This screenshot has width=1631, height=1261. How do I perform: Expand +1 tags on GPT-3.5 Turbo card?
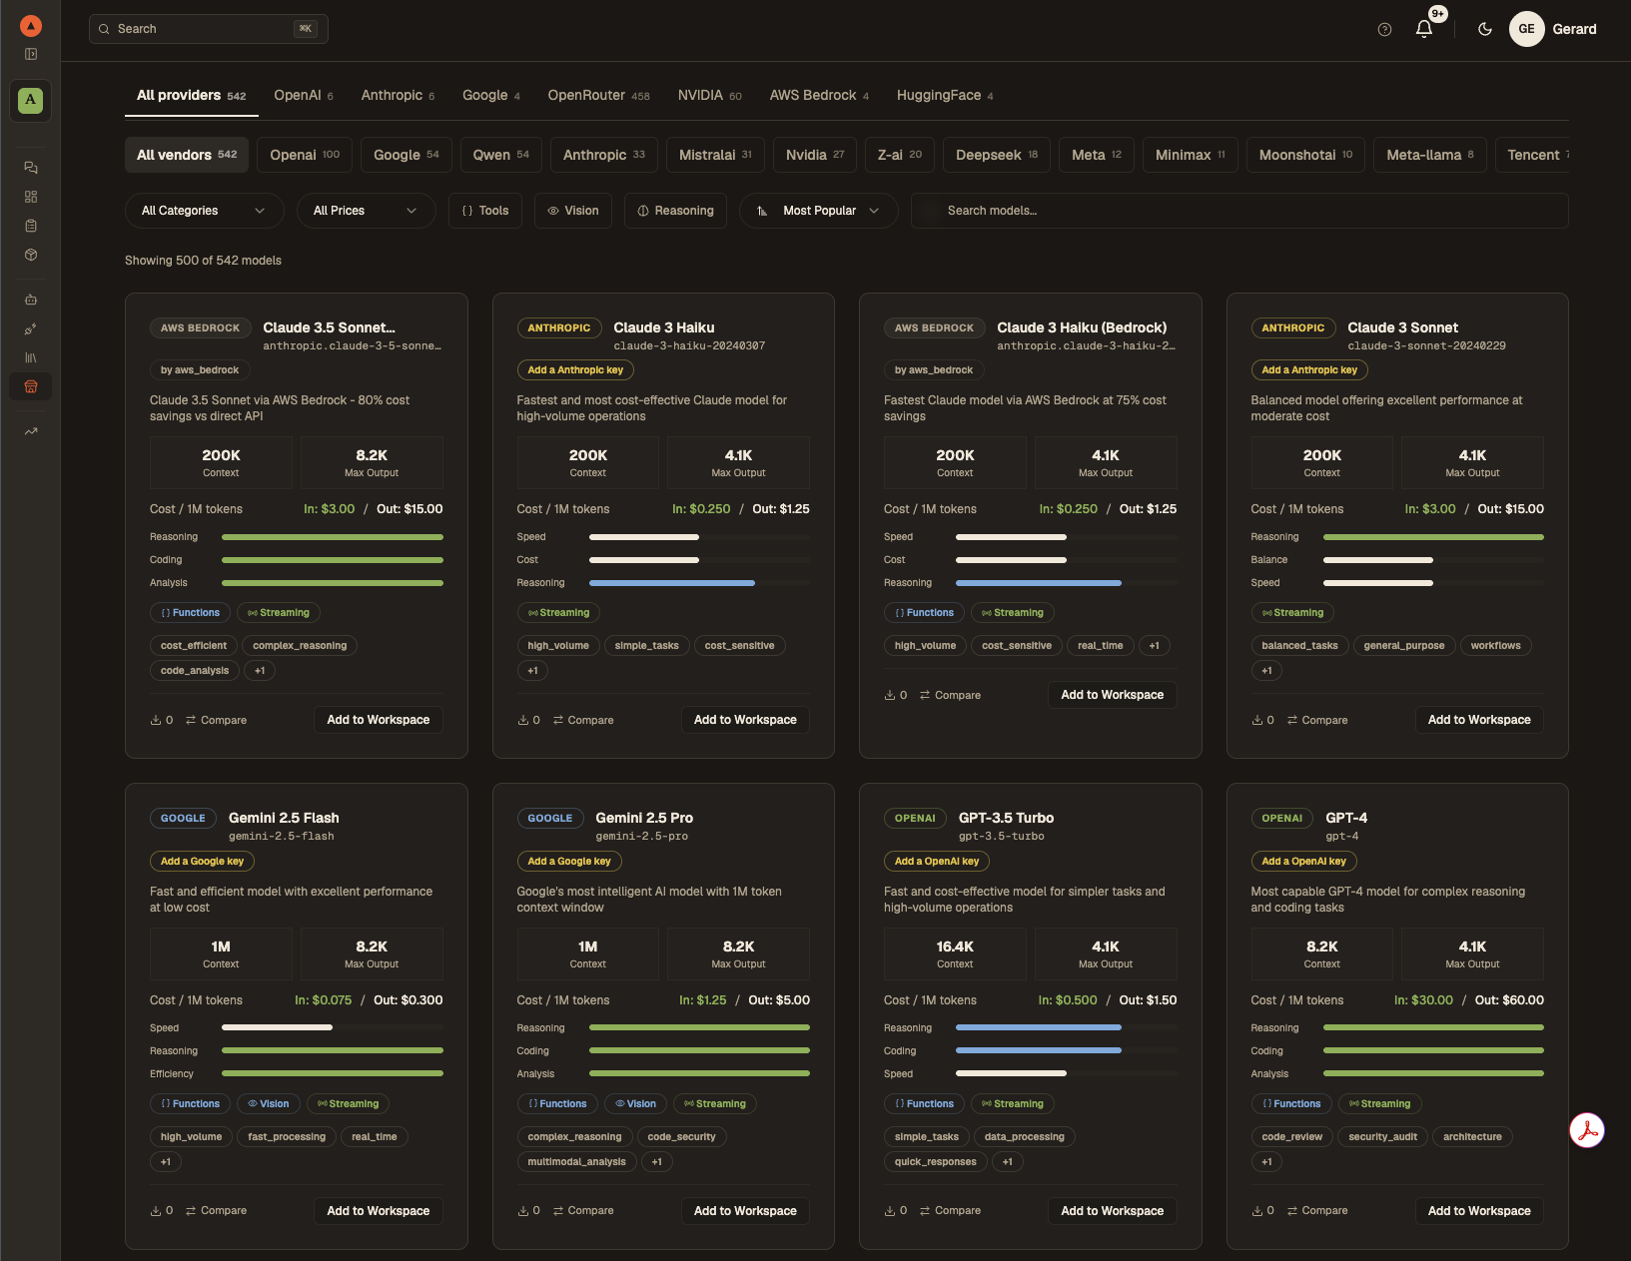pyautogui.click(x=1007, y=1162)
